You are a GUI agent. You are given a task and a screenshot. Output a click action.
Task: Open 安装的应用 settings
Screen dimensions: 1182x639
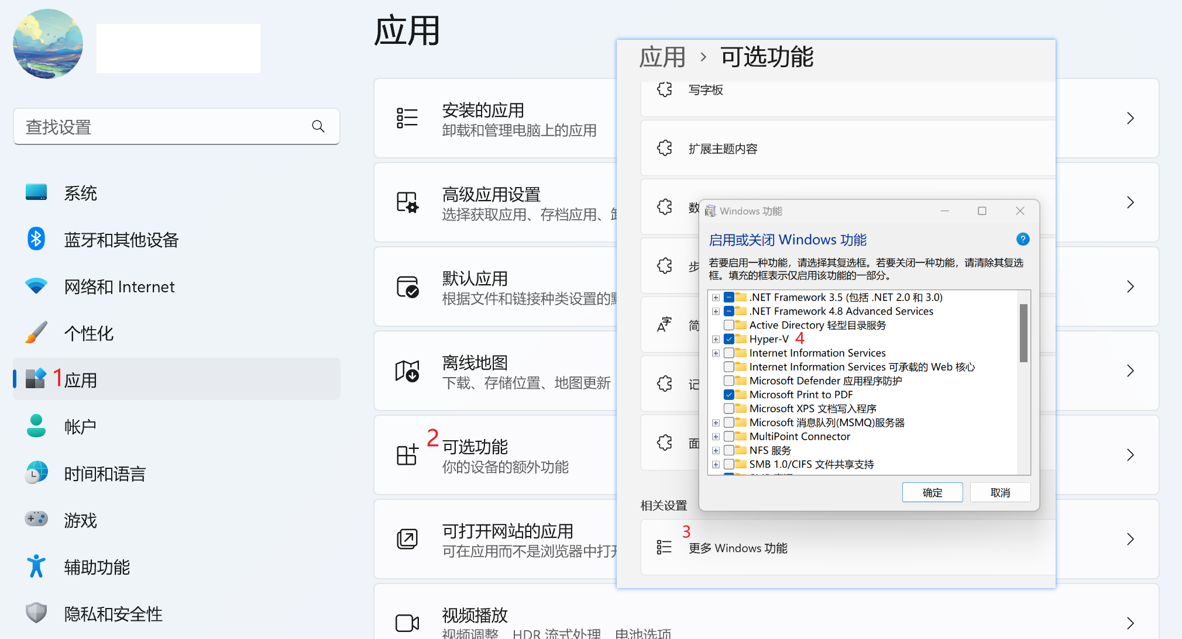(x=483, y=110)
